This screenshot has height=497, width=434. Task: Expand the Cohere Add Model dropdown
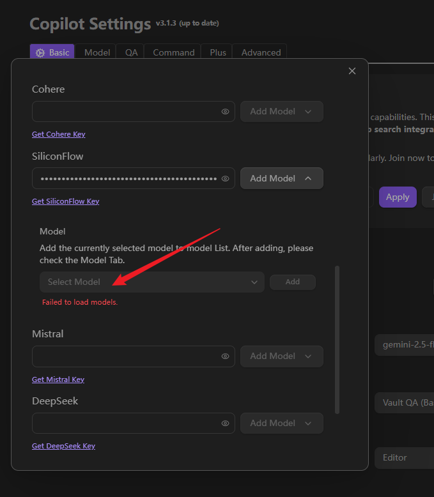(x=281, y=111)
